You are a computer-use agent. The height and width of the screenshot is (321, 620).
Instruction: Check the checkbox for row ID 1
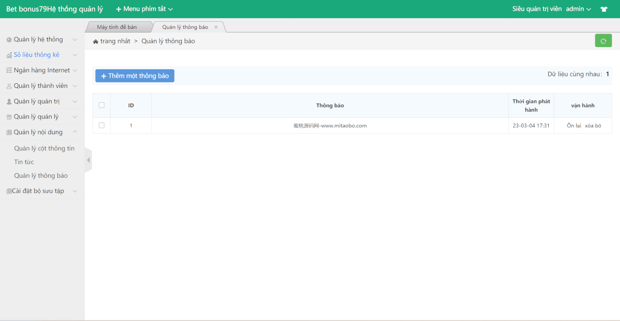tap(101, 125)
